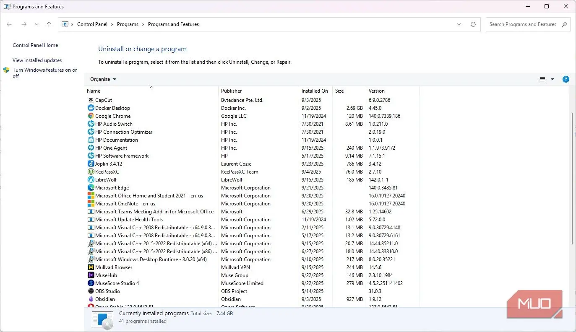Click the Laurent Cozic publisher cell
The width and height of the screenshot is (576, 332).
(236, 164)
